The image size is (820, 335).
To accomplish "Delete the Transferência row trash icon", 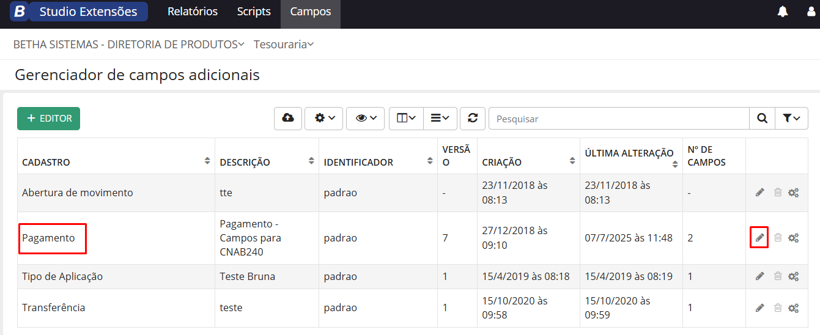I will tap(778, 307).
